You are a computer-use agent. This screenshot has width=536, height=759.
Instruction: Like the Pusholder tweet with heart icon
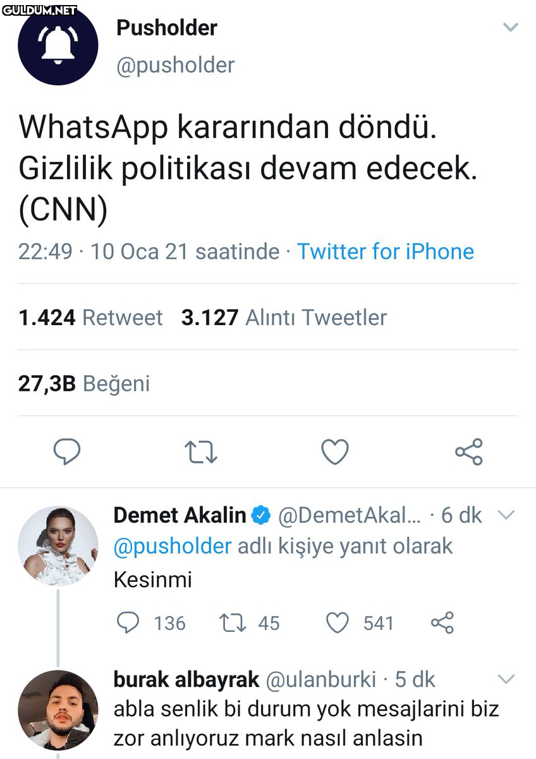pos(335,452)
